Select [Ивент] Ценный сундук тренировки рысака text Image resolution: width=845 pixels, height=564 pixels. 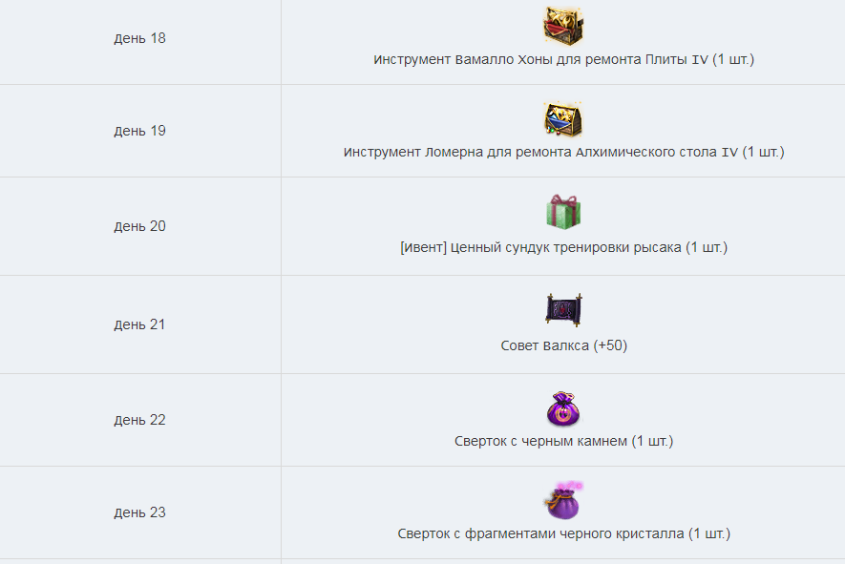point(563,247)
